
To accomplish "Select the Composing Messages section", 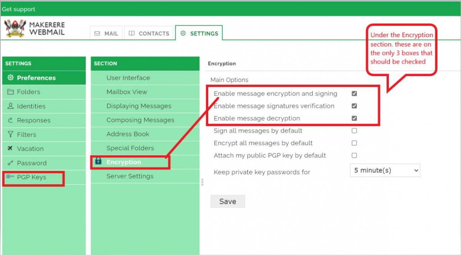I will 145,120.
